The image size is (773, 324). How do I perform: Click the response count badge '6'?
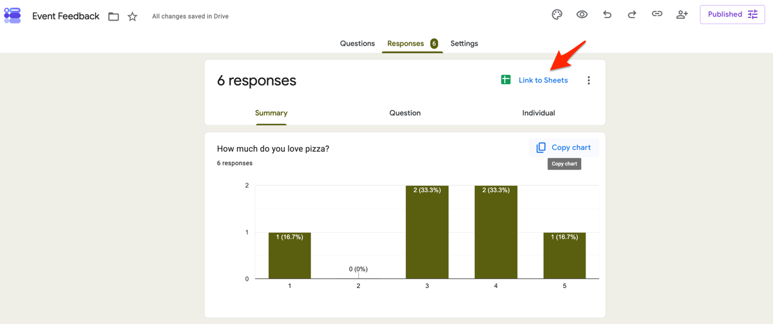434,44
